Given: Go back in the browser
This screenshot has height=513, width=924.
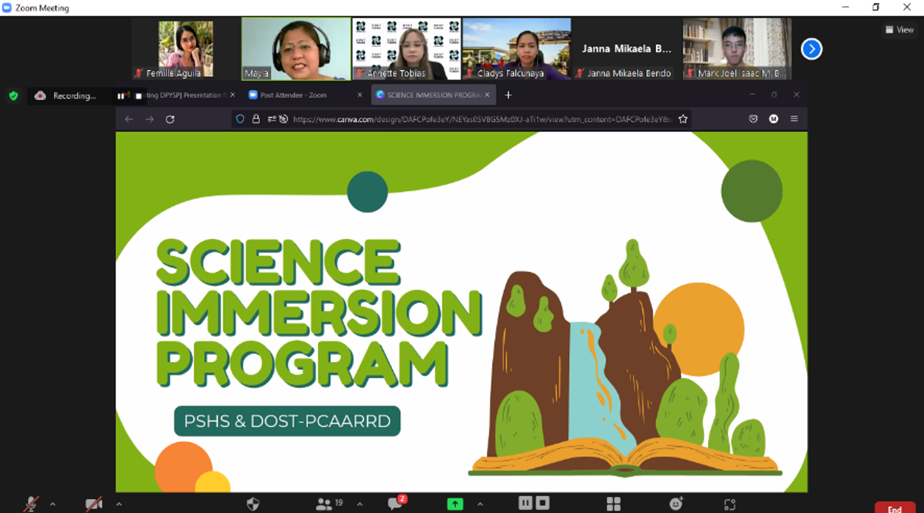Looking at the screenshot, I should [x=129, y=119].
